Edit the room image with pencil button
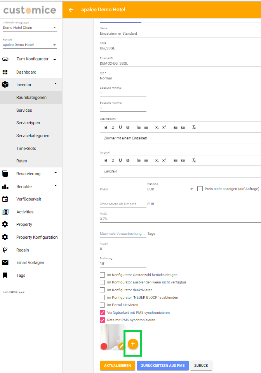The height and width of the screenshot is (373, 261). tap(122, 346)
